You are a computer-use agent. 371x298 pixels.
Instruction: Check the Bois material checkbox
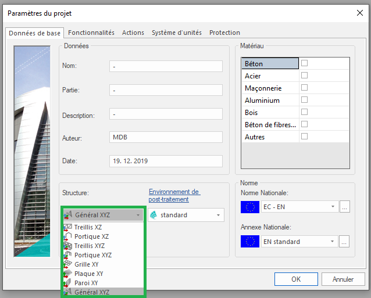click(304, 112)
